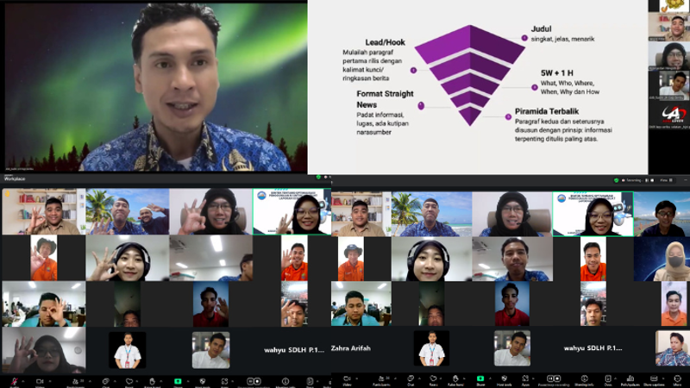
Task: Enable Show captions in the toolbar
Action: click(x=654, y=379)
